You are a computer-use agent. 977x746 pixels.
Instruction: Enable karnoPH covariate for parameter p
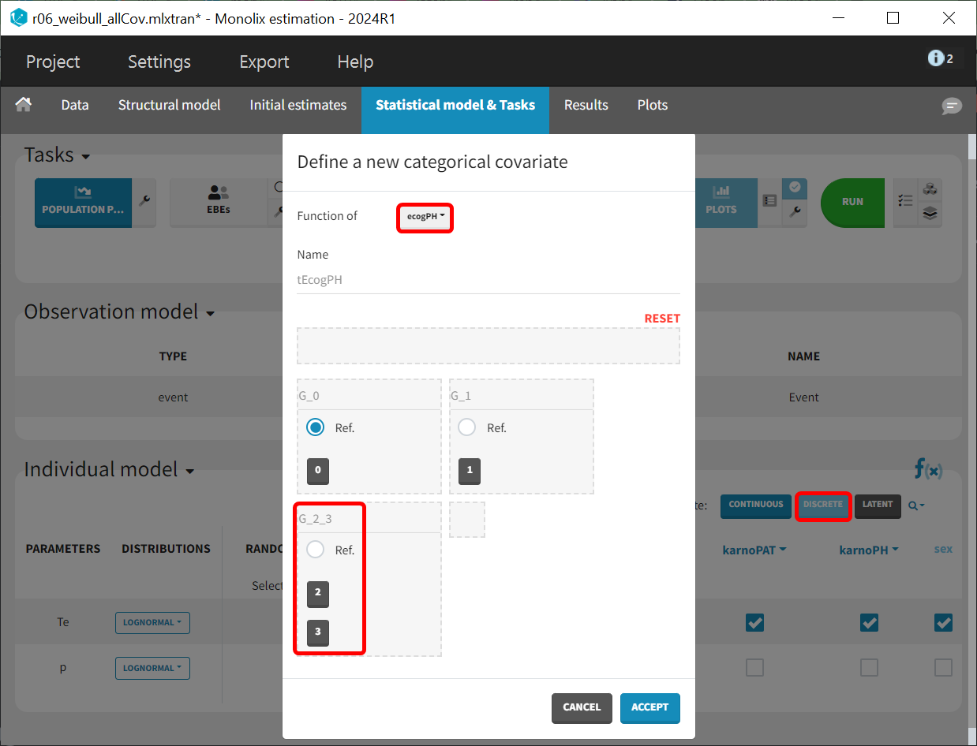[x=869, y=668]
